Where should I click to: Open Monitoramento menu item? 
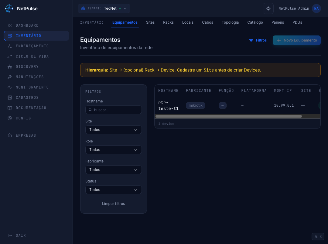point(36,87)
